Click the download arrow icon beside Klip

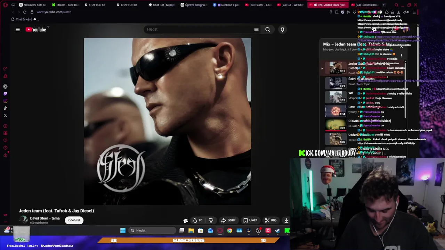(x=286, y=220)
